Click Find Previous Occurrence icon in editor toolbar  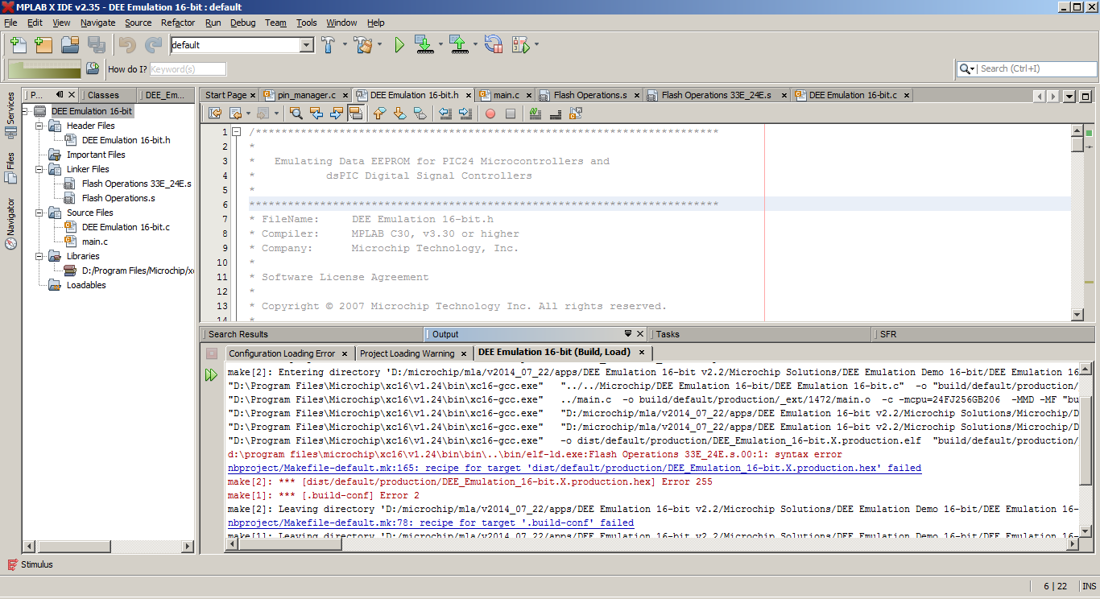click(x=316, y=114)
